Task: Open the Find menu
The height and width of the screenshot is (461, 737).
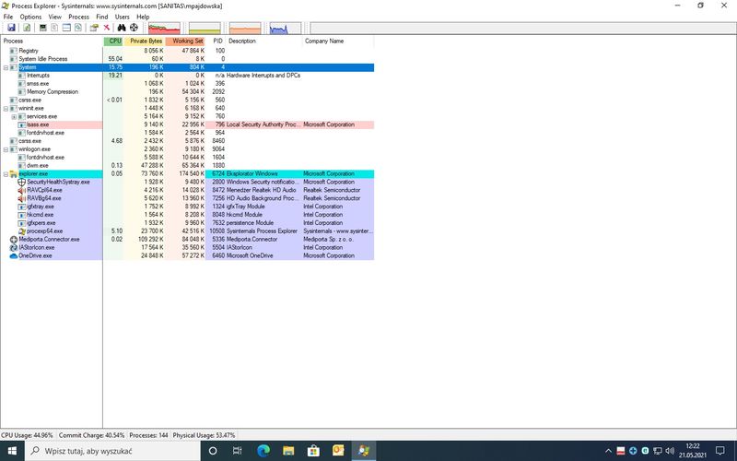Action: (101, 17)
